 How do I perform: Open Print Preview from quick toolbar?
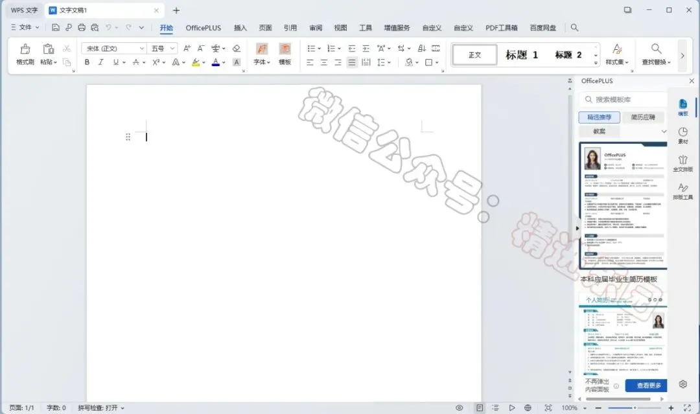pos(95,28)
